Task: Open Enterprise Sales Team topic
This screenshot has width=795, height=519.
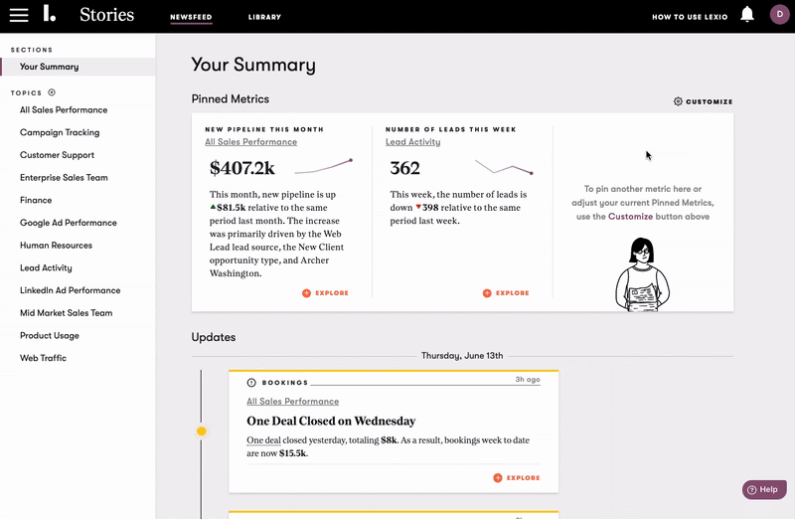Action: coord(64,178)
